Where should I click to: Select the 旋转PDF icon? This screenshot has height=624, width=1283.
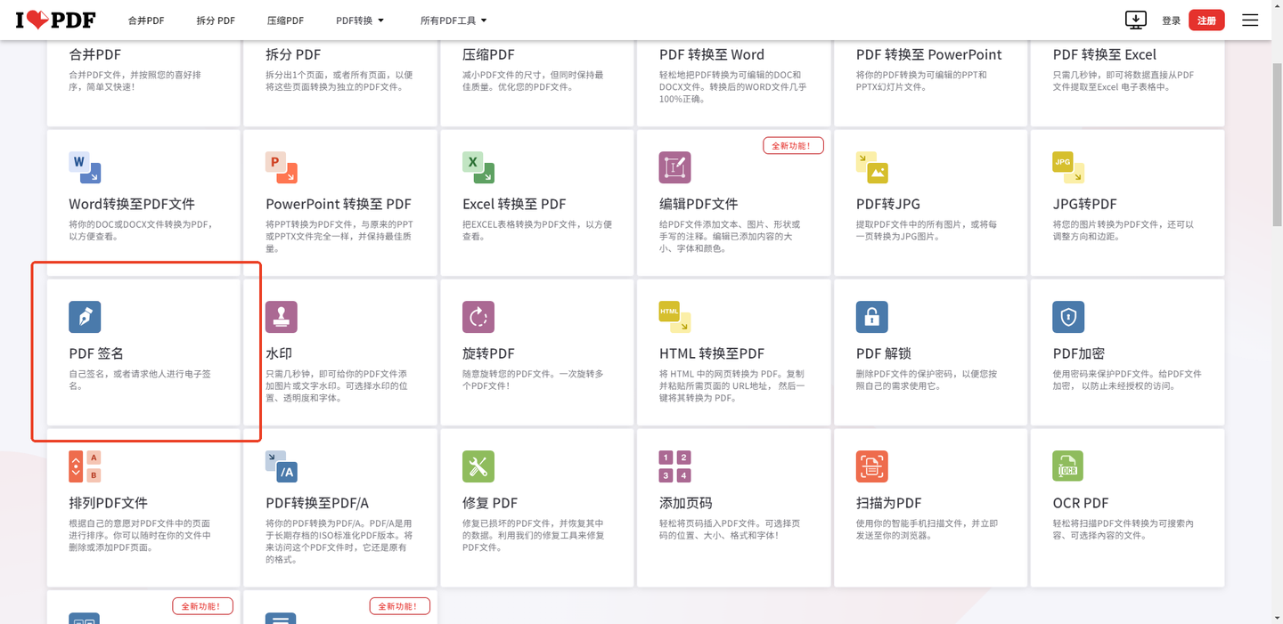point(478,317)
